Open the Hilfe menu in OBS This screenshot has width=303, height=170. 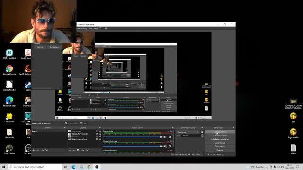coord(106,28)
